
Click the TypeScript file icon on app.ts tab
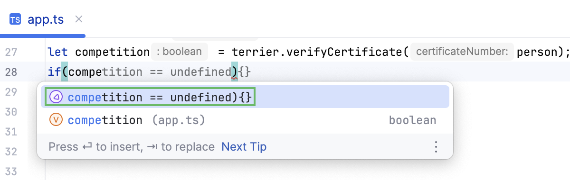pos(15,19)
